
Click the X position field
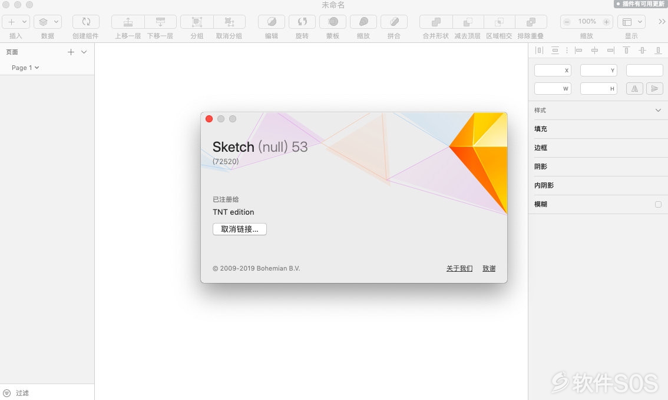point(553,70)
